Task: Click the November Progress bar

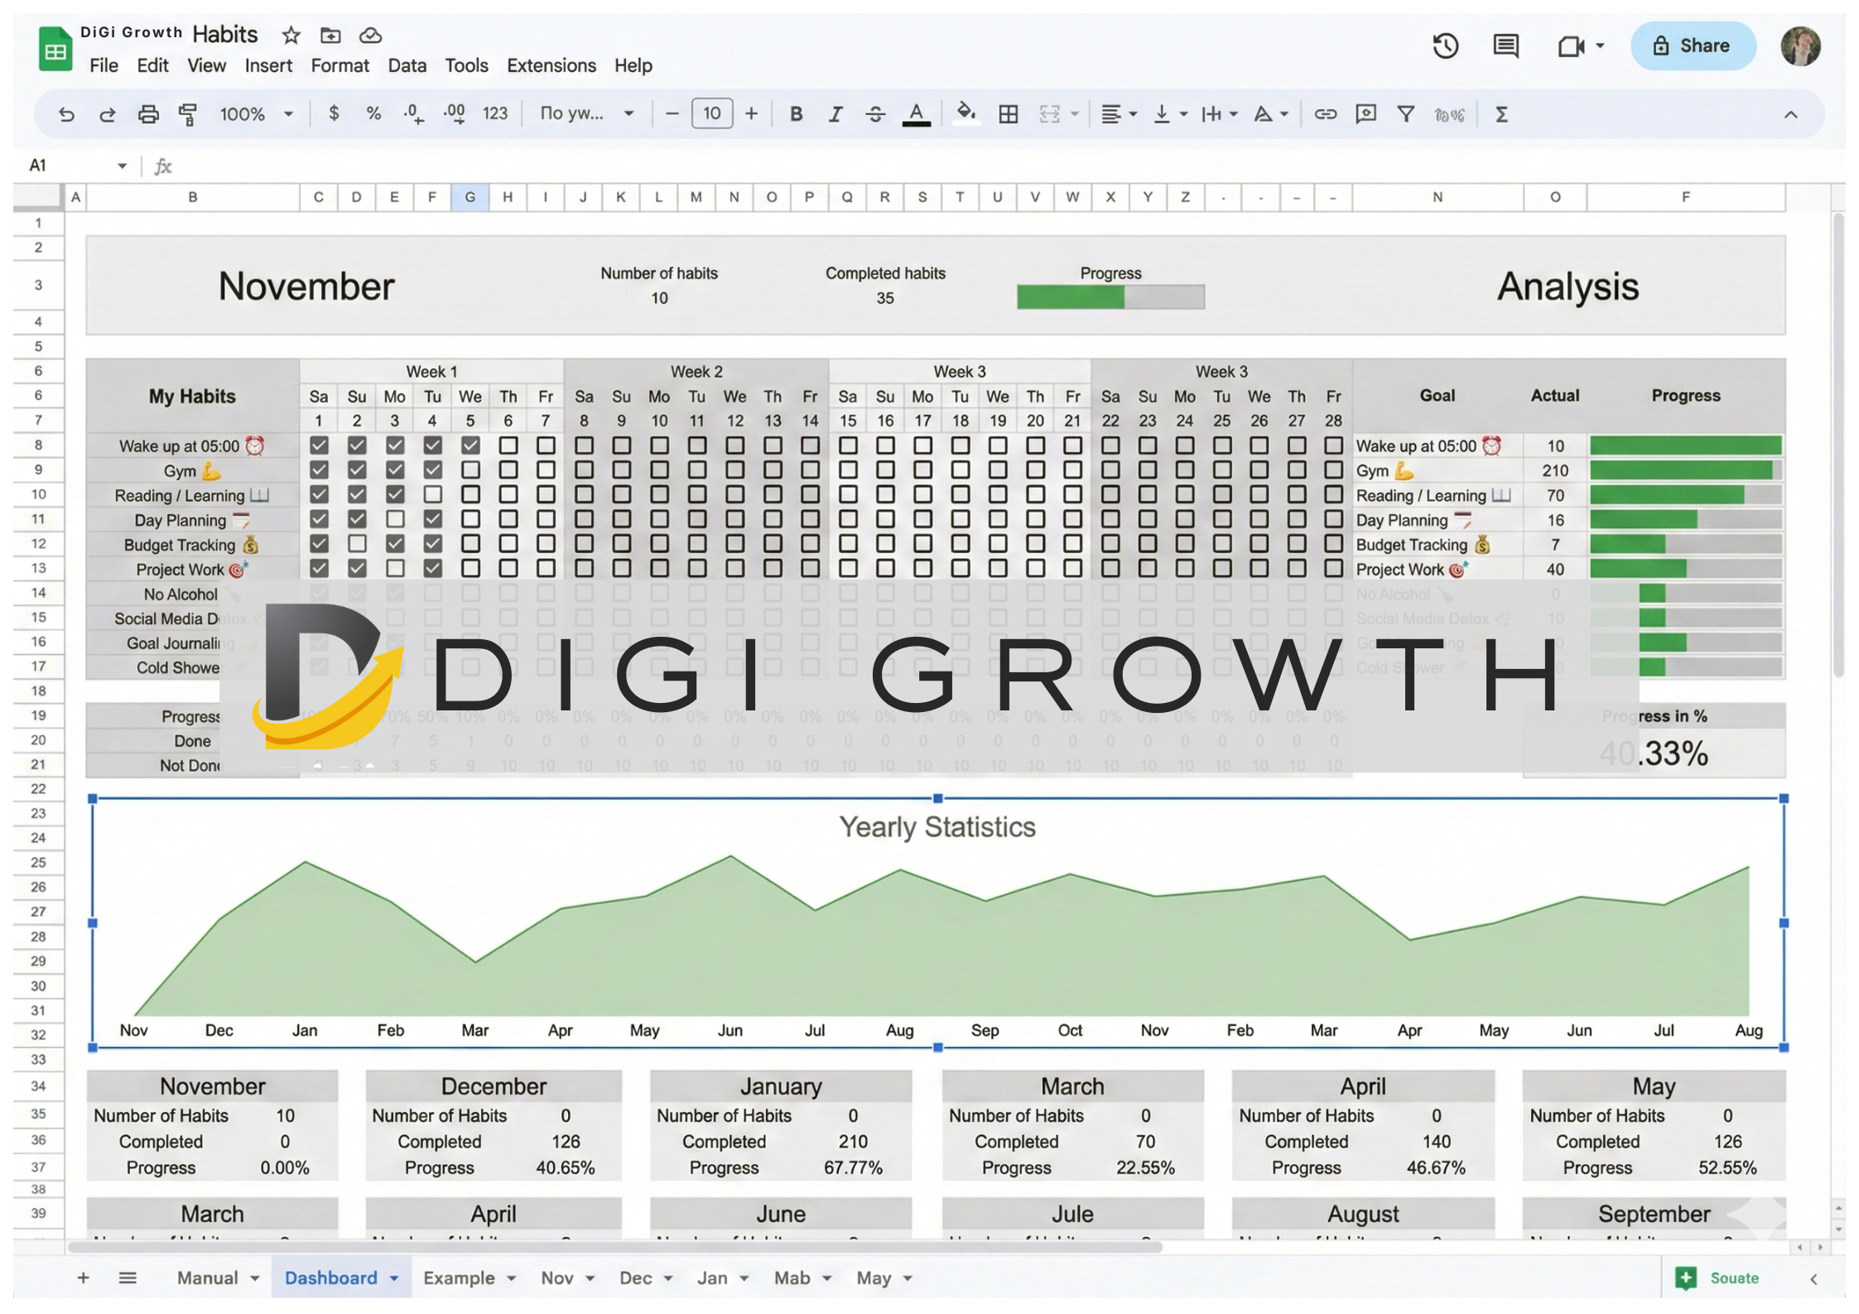Action: click(1110, 296)
